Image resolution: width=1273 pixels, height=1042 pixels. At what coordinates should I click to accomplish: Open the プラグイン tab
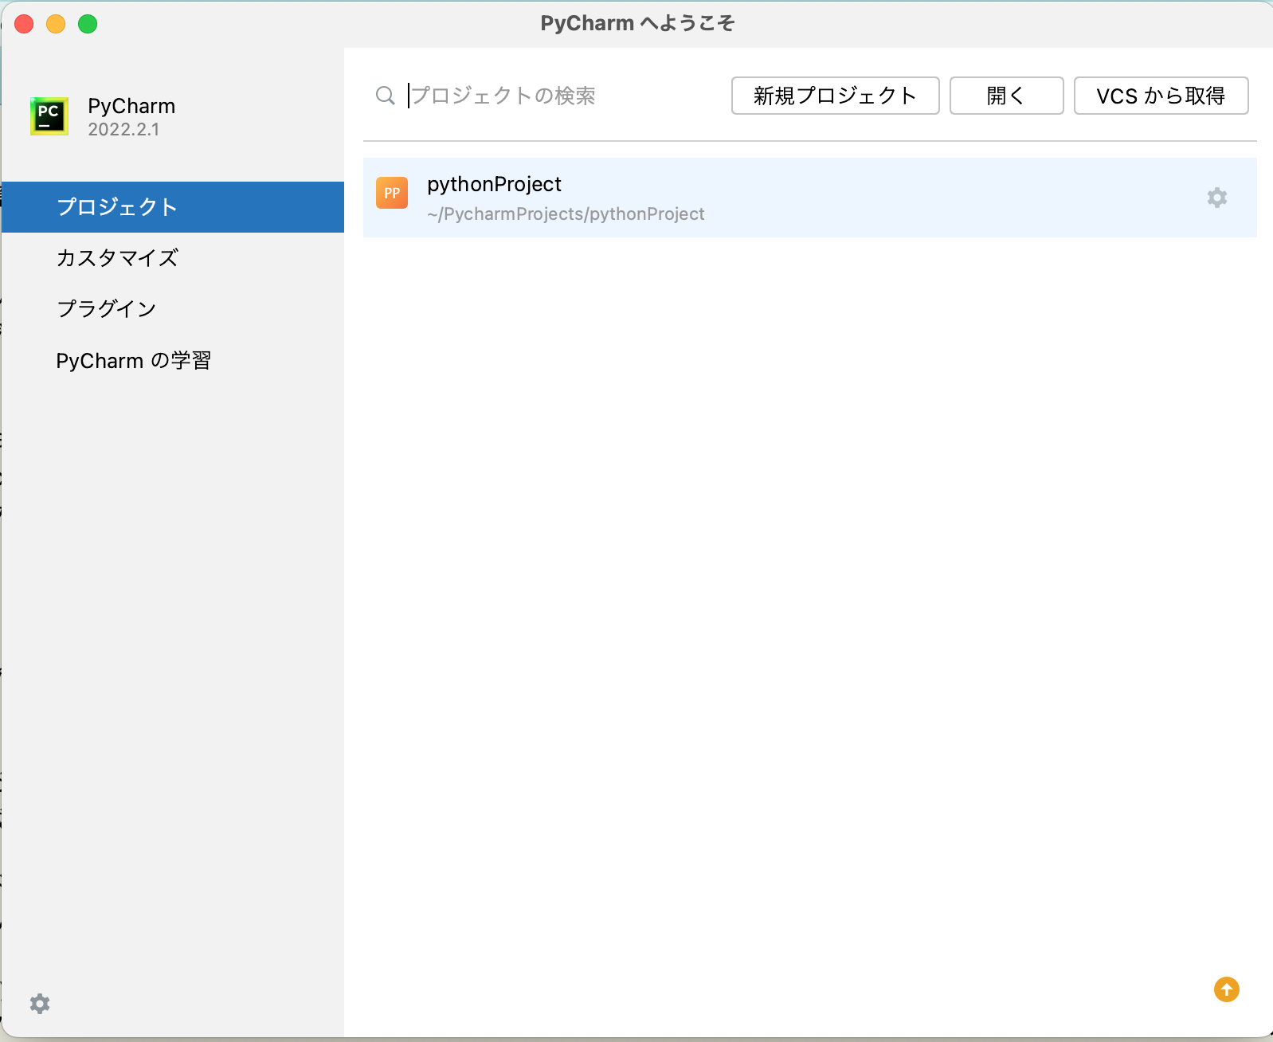[173, 309]
